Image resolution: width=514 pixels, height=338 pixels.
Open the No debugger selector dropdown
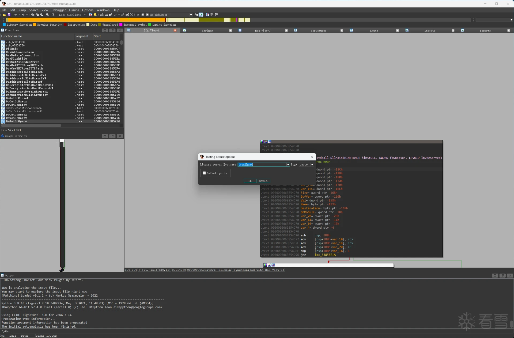click(191, 15)
